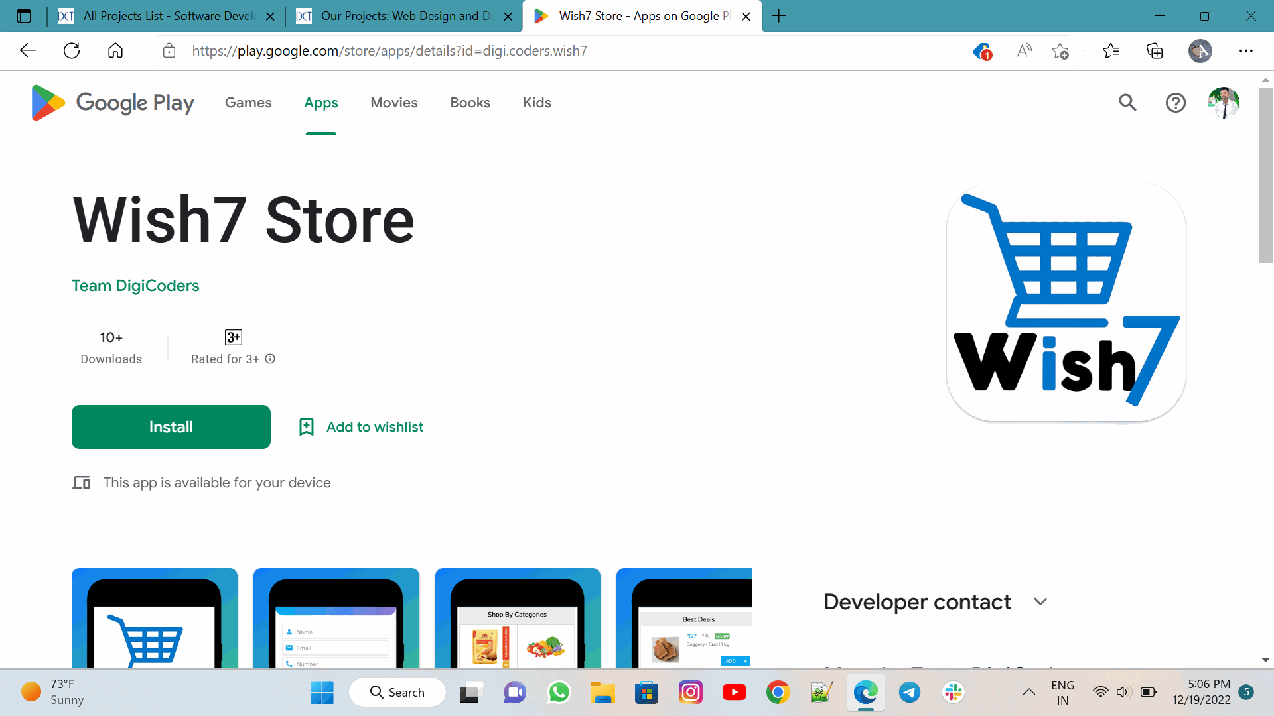1274x716 pixels.
Task: Open the Shop By Categories screenshot
Action: pos(518,618)
